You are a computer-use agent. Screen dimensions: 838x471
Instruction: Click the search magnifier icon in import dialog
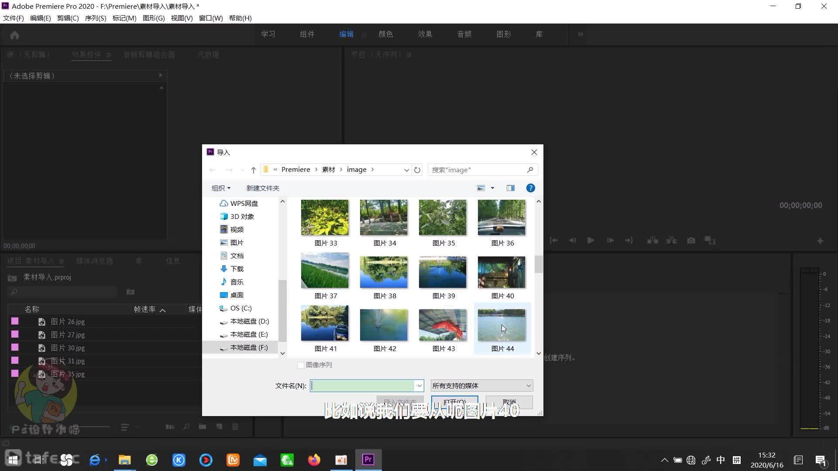point(530,170)
